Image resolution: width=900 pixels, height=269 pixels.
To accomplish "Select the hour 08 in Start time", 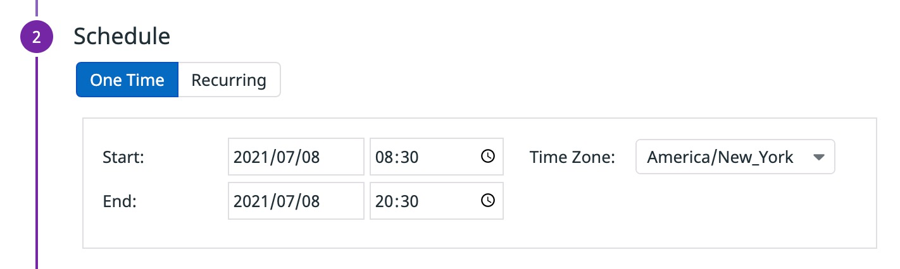I will pos(384,157).
